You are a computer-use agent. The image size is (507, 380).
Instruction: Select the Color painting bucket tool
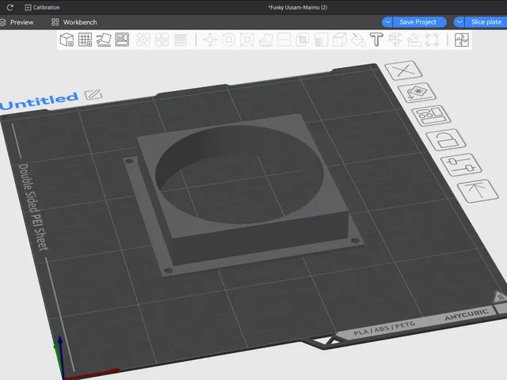(358, 40)
